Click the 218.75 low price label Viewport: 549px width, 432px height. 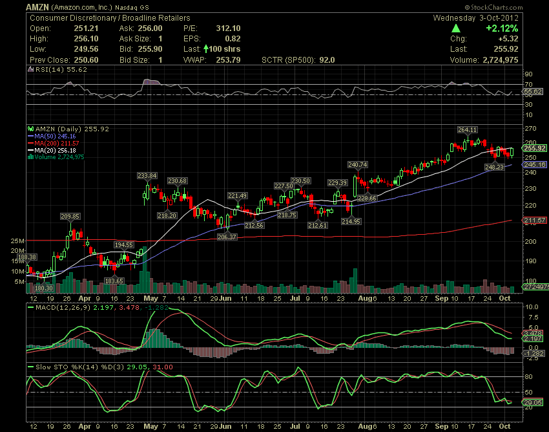click(x=287, y=215)
